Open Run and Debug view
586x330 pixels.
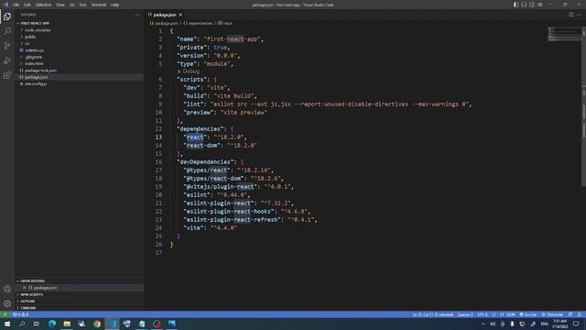[x=7, y=60]
